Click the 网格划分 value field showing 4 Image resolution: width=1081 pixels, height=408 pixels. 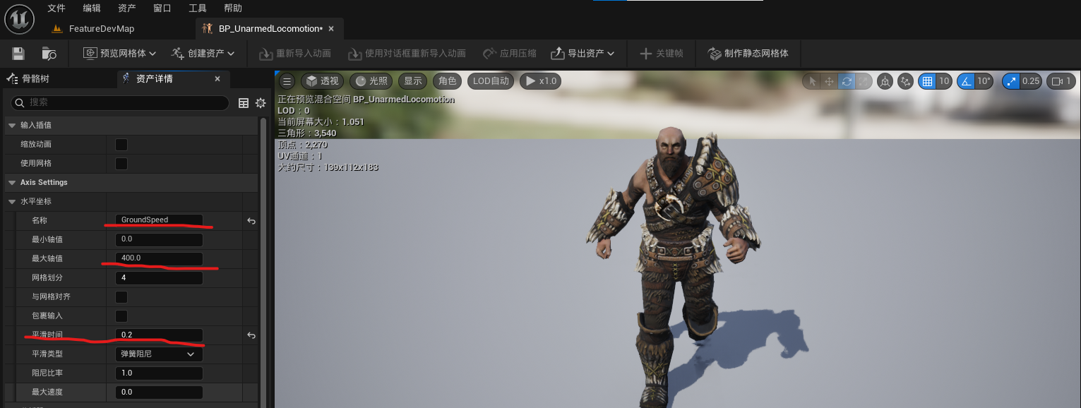159,278
